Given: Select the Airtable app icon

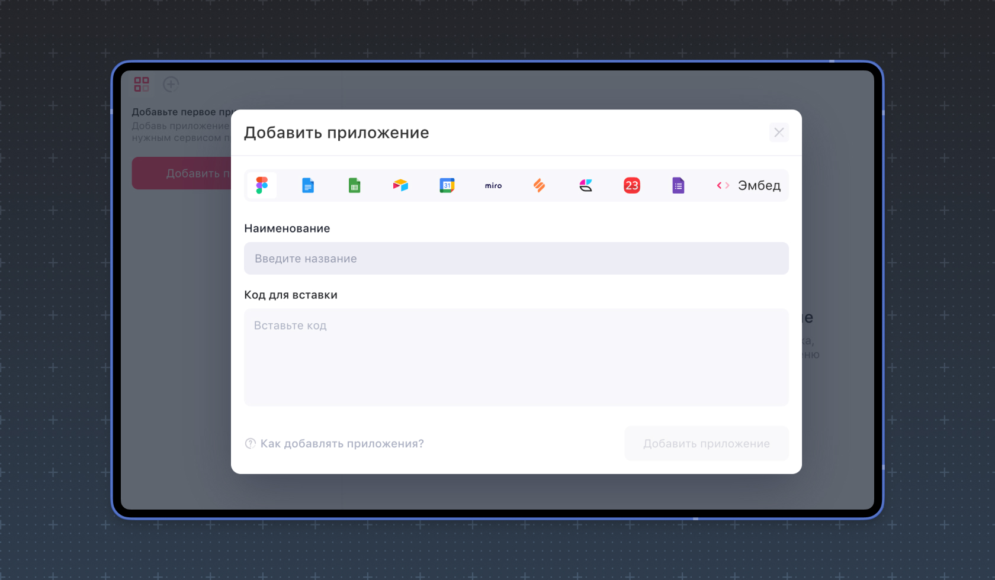Looking at the screenshot, I should point(400,185).
